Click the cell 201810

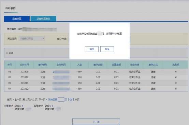tap(25, 77)
